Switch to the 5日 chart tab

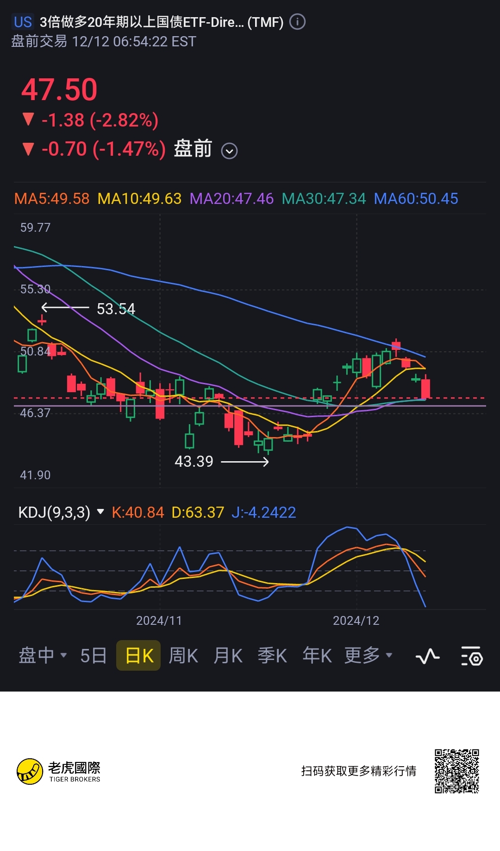93,655
